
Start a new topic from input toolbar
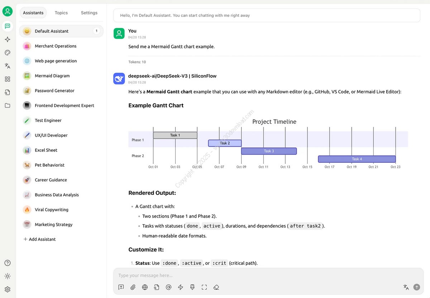121,287
